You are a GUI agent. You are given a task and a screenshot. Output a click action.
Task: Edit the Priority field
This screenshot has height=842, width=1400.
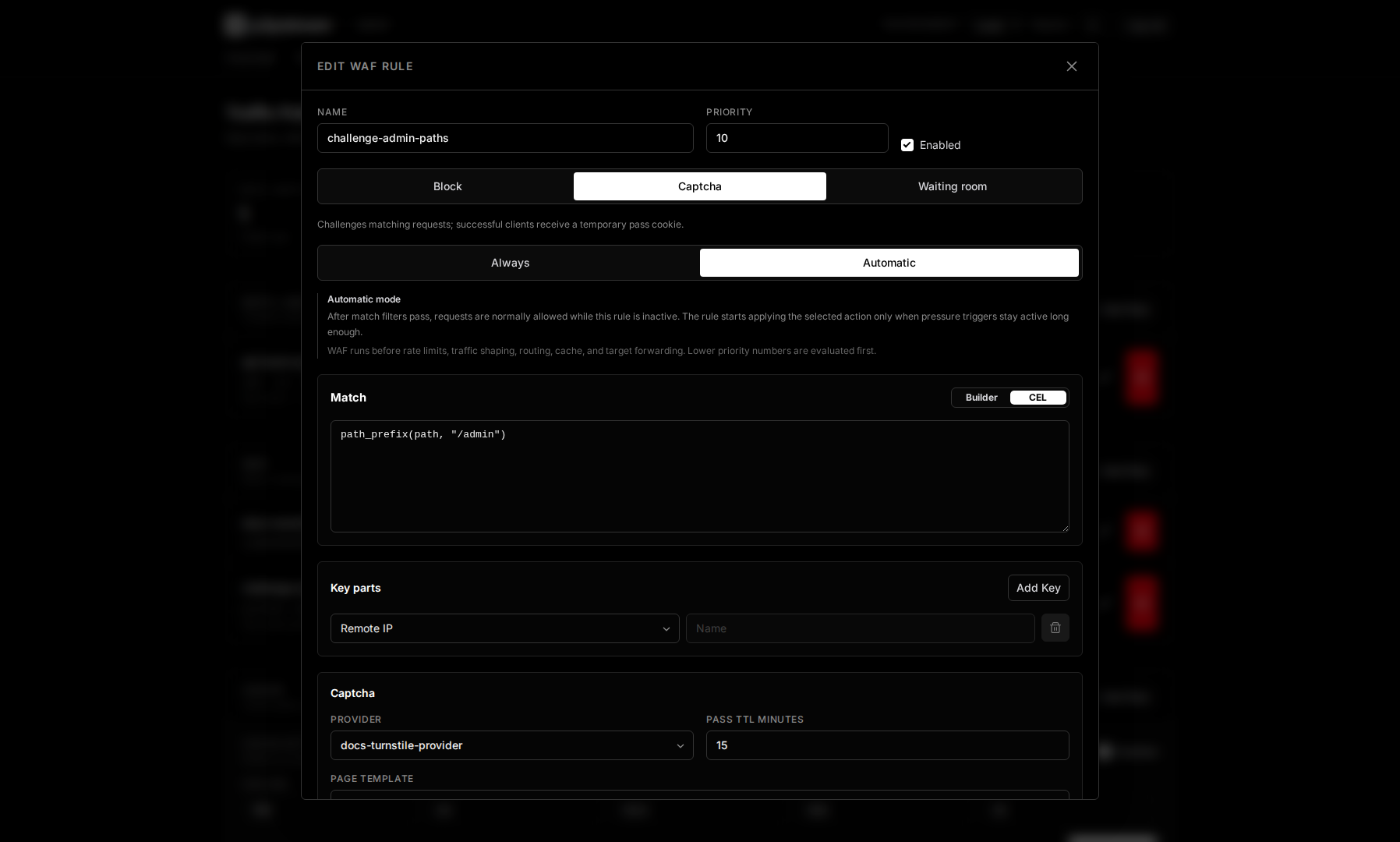point(797,138)
